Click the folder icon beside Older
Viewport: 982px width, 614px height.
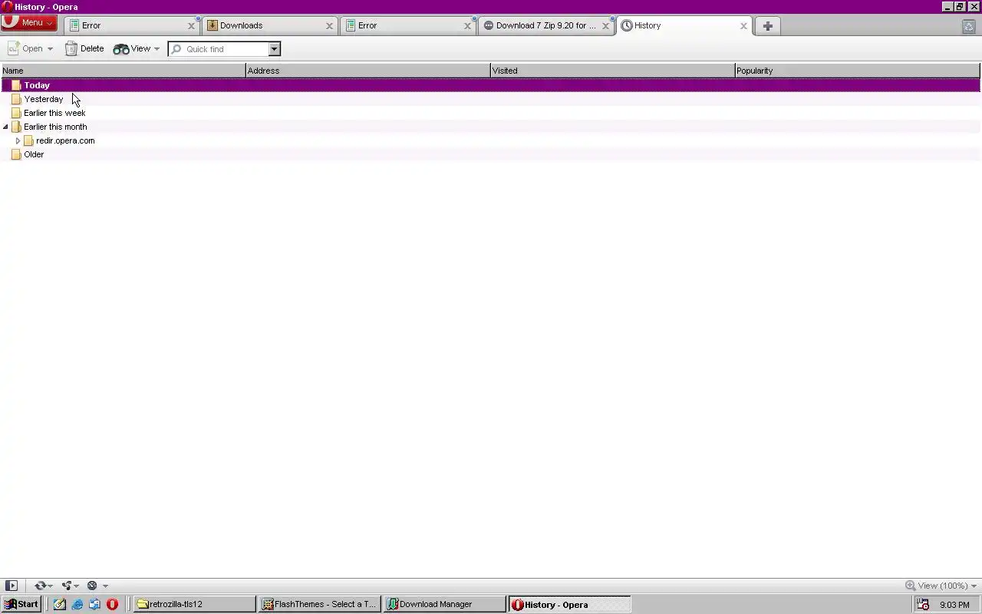click(16, 154)
